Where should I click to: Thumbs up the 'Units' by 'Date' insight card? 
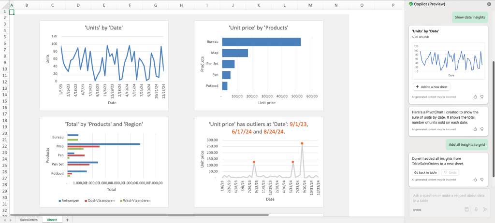tap(475, 97)
